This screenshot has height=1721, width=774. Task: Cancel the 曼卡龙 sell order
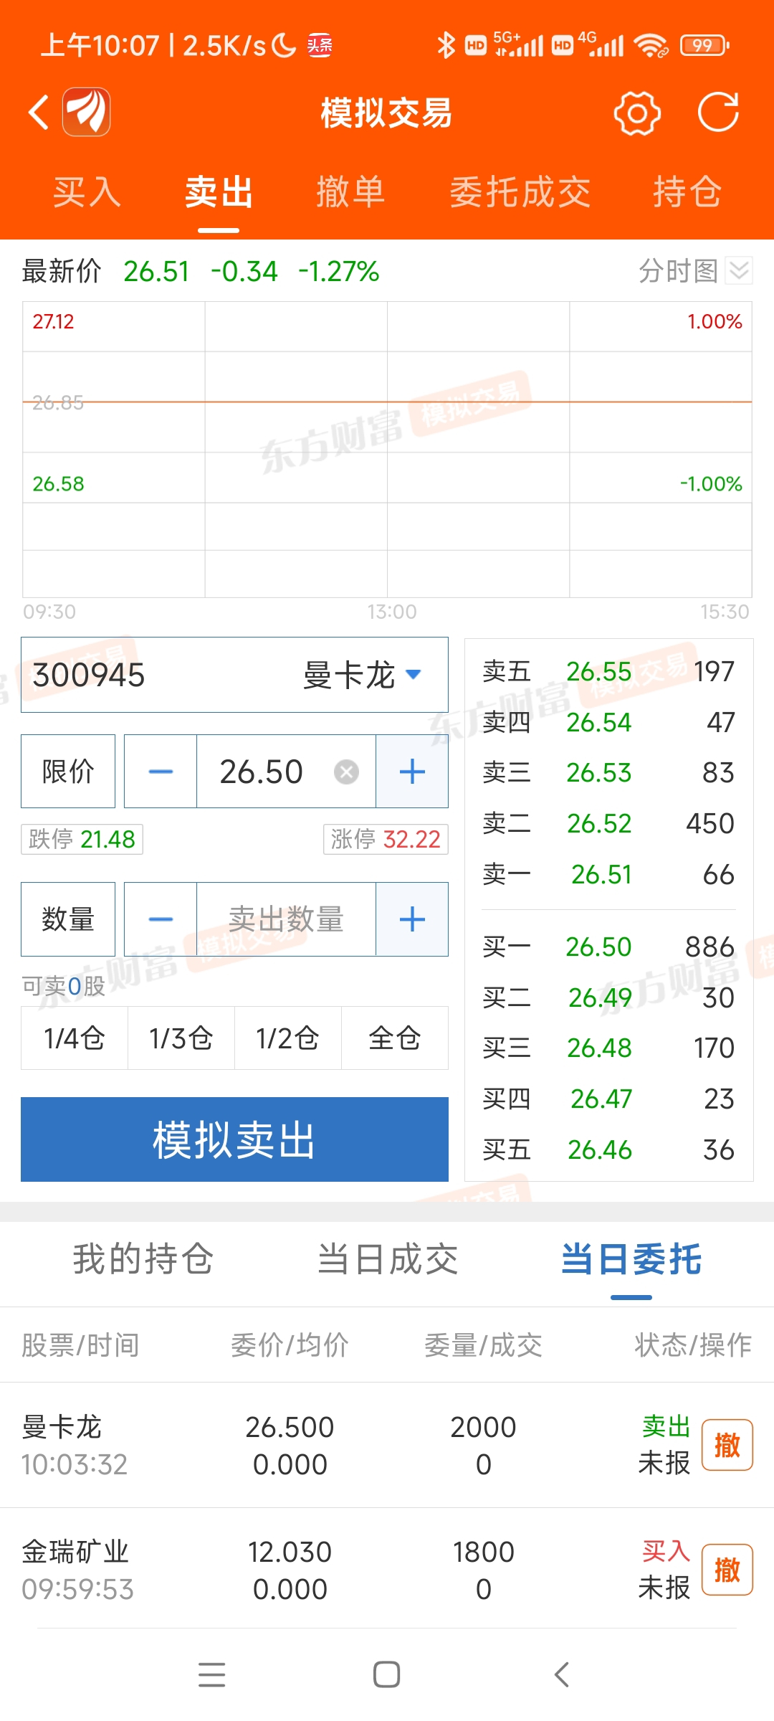click(727, 1445)
